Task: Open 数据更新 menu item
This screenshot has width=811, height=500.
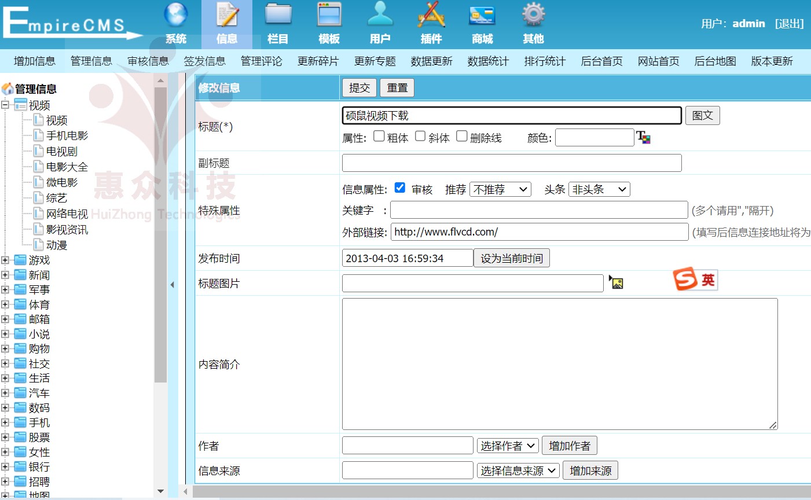Action: (x=432, y=61)
